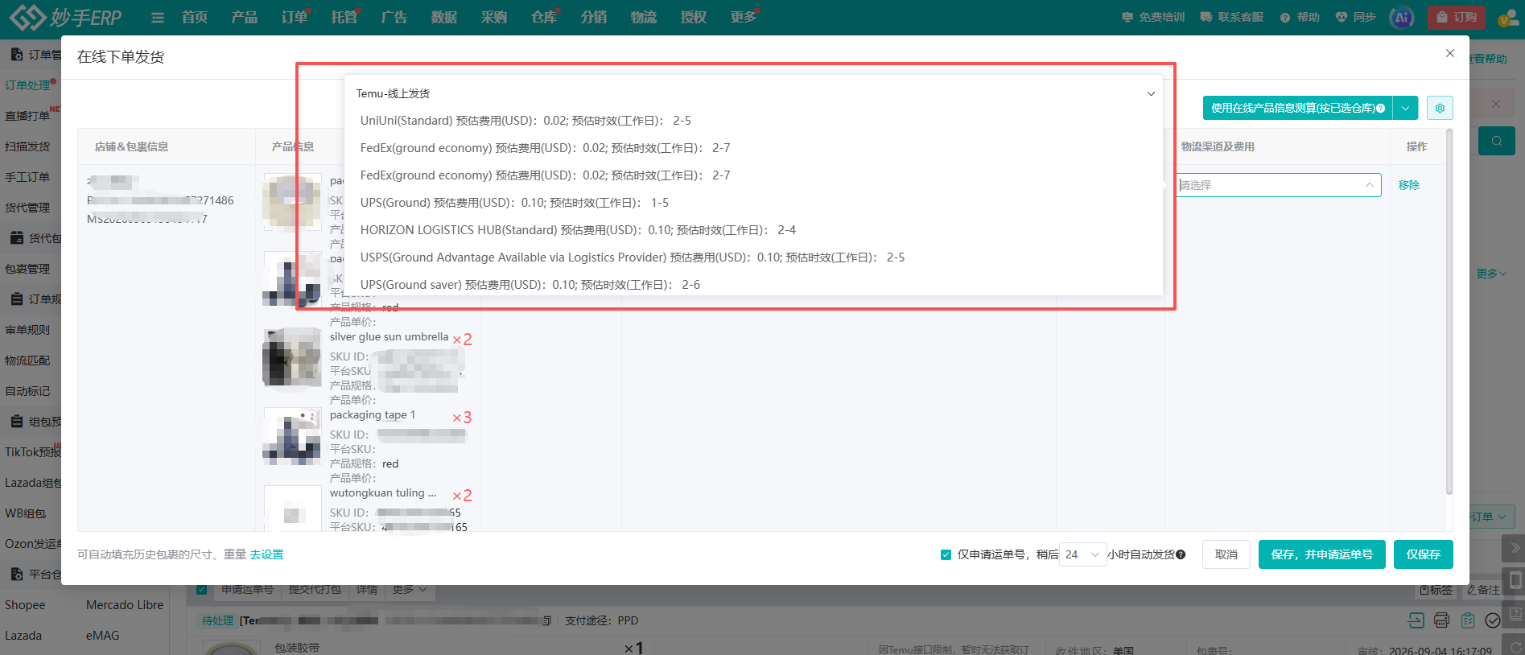Image resolution: width=1525 pixels, height=655 pixels.
Task: Click the printer icon in background order row
Action: 1441,620
